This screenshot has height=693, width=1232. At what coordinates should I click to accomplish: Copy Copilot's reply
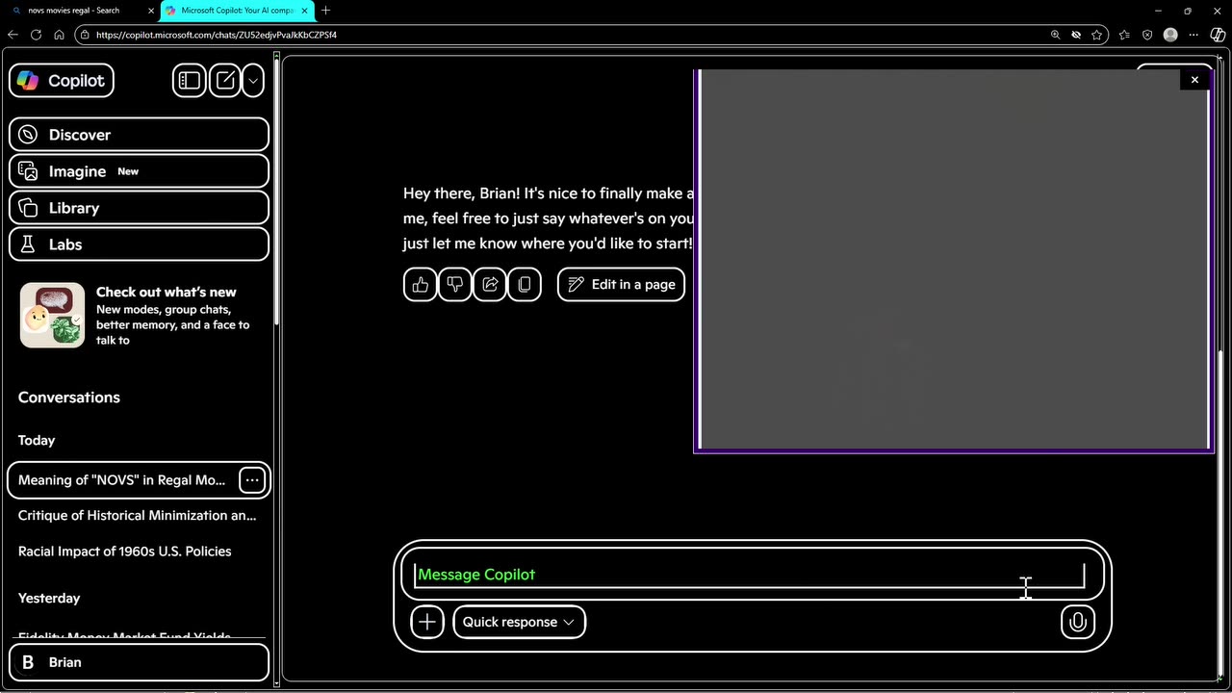[525, 284]
